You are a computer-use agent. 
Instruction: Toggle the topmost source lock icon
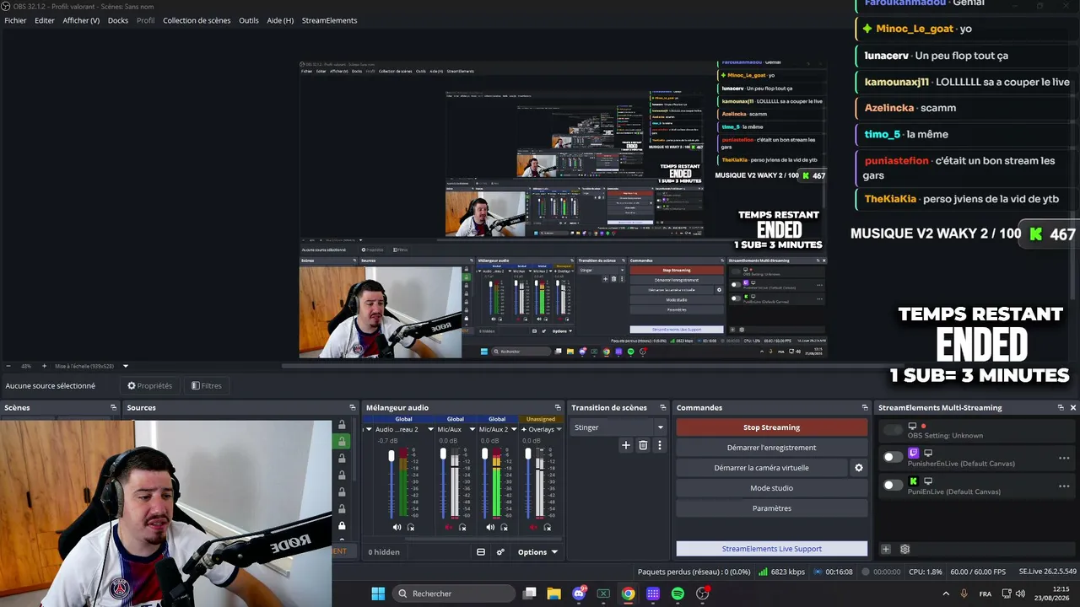(x=342, y=425)
